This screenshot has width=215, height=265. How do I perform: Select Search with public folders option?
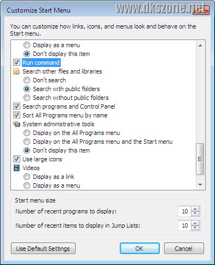click(x=27, y=89)
